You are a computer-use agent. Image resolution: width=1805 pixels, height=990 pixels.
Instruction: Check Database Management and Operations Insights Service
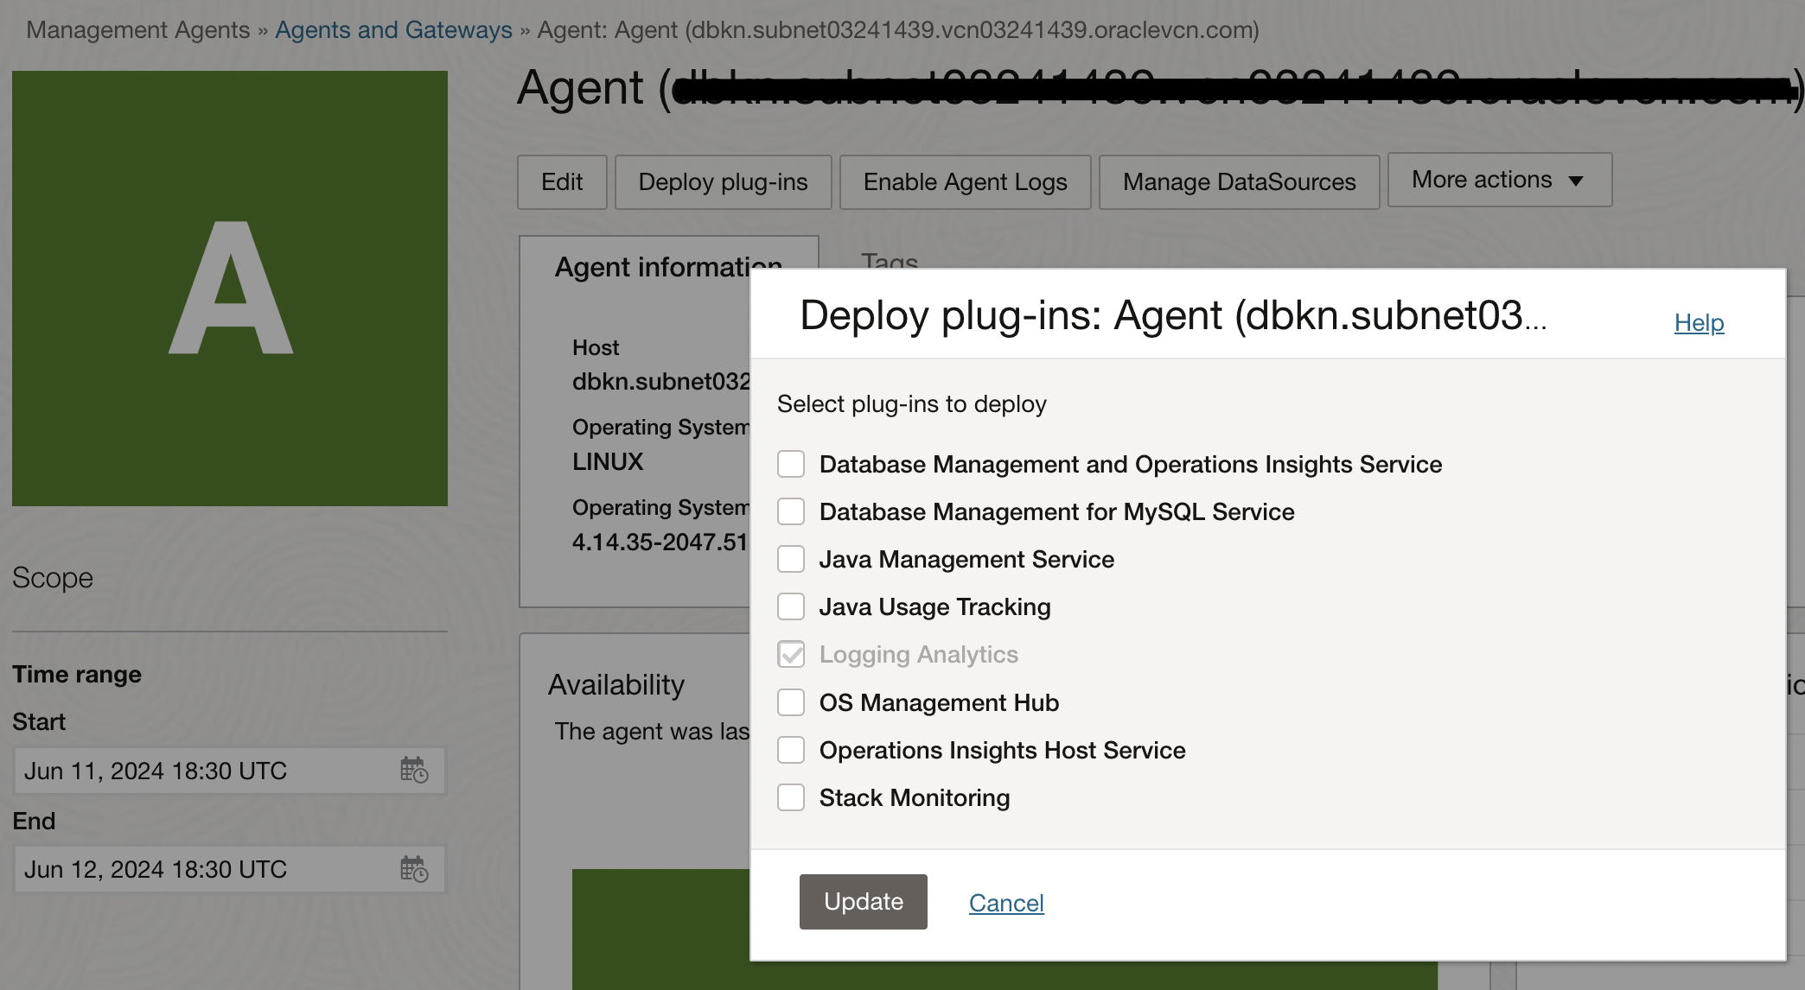791,464
